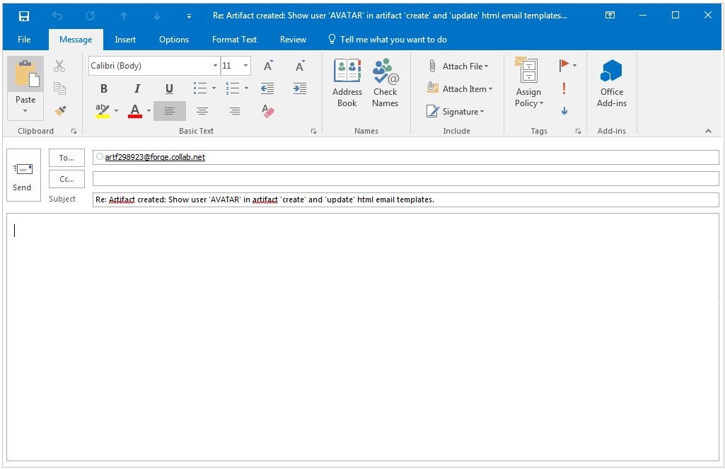Open Assign Policy options
The image size is (725, 469).
click(x=528, y=83)
